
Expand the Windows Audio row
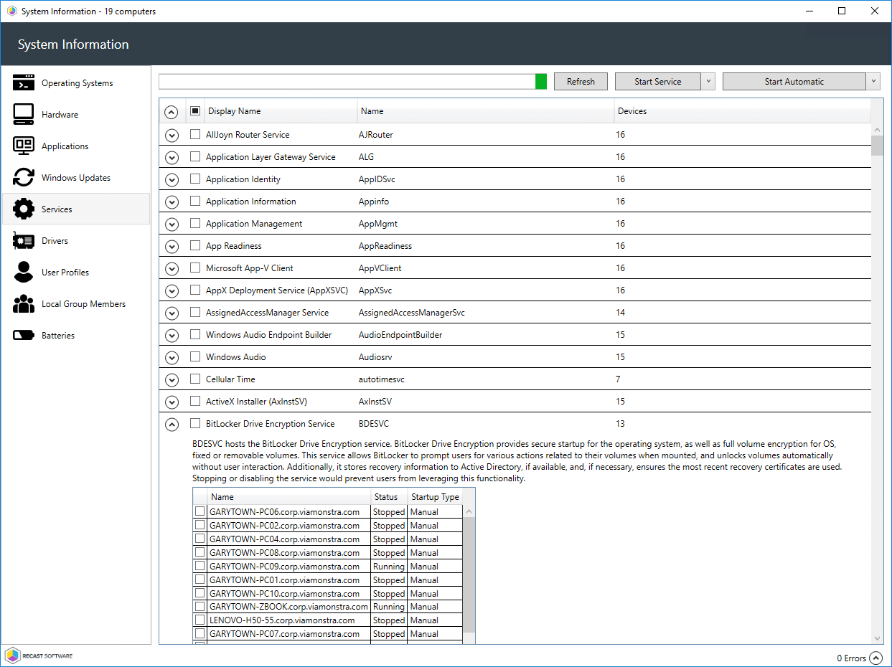tap(172, 357)
